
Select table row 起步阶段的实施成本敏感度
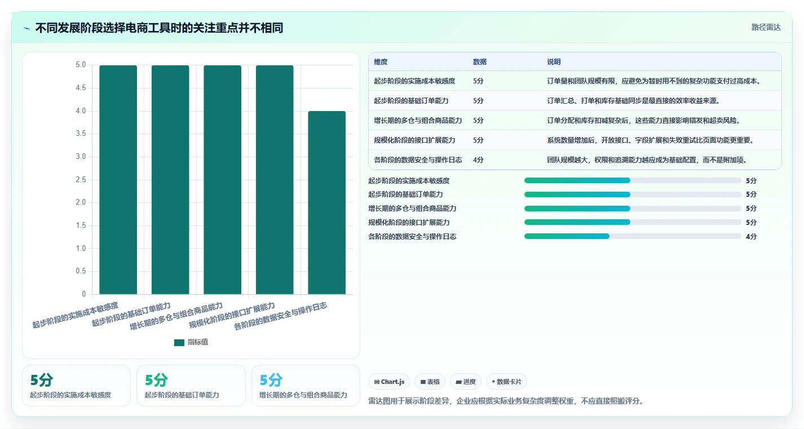(x=575, y=81)
